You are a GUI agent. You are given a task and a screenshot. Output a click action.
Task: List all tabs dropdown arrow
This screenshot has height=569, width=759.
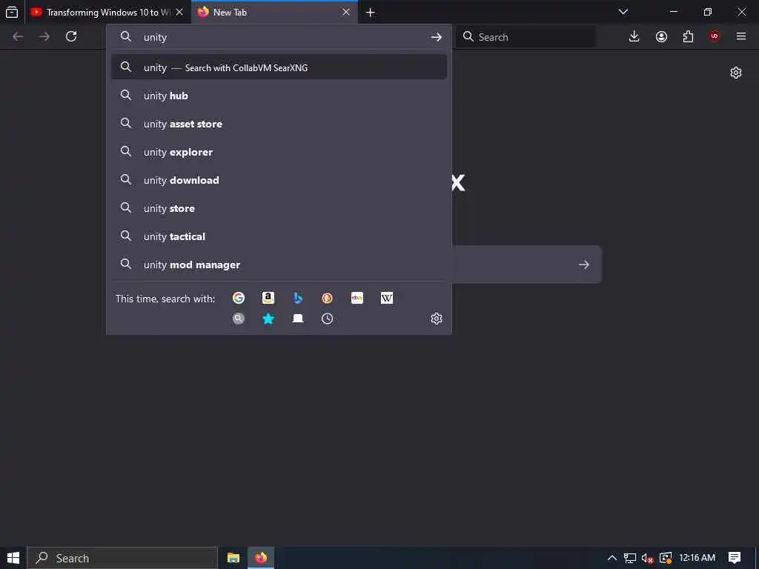623,12
